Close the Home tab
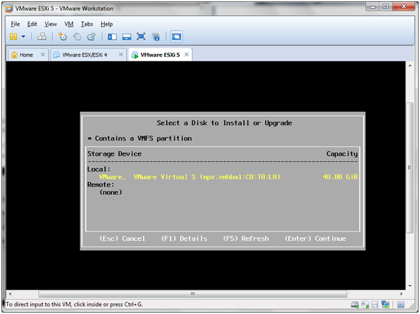This screenshot has width=420, height=314. 42,55
